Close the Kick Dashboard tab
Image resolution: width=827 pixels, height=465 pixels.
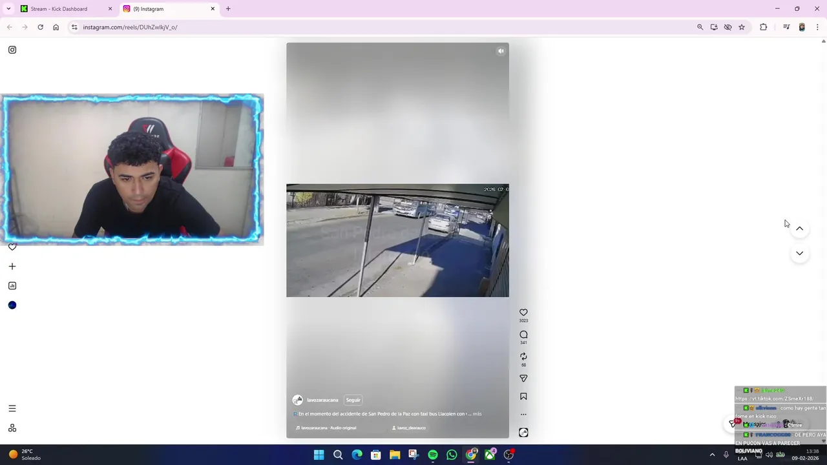tap(110, 9)
